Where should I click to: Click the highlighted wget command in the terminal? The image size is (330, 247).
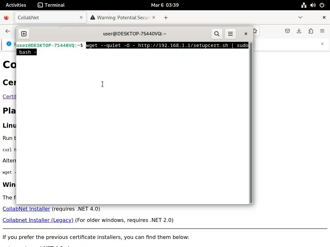coord(167,45)
